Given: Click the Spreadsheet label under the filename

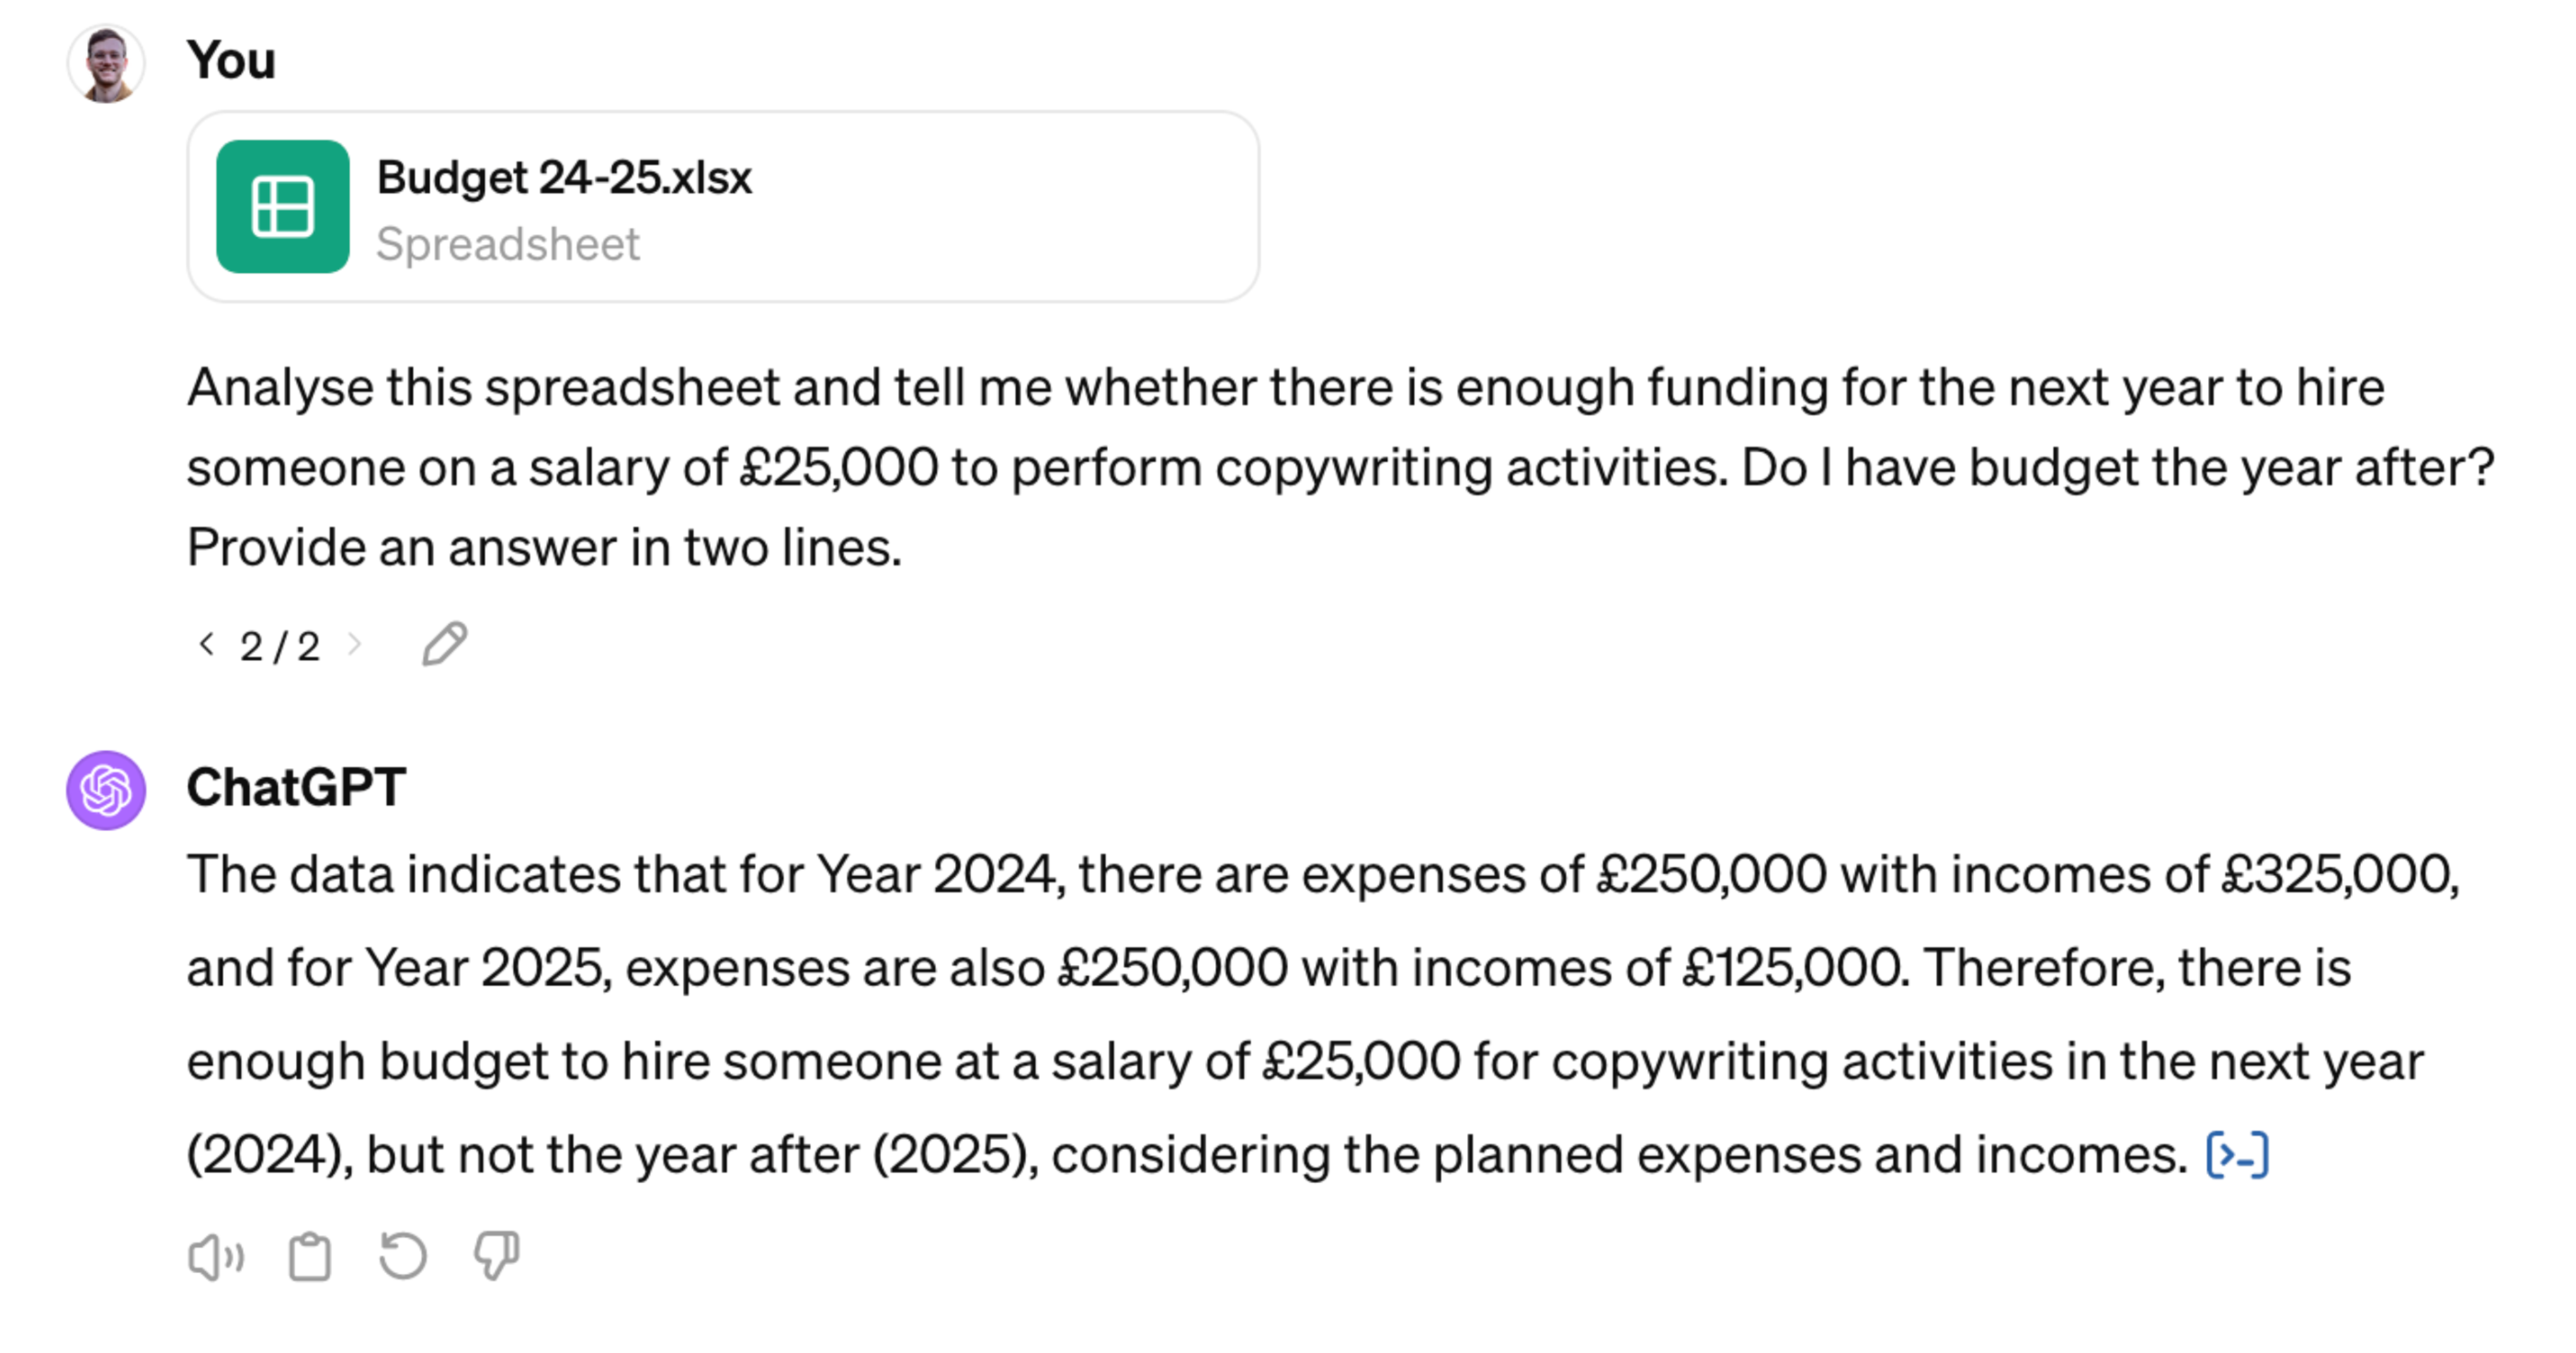Looking at the screenshot, I should coord(509,243).
